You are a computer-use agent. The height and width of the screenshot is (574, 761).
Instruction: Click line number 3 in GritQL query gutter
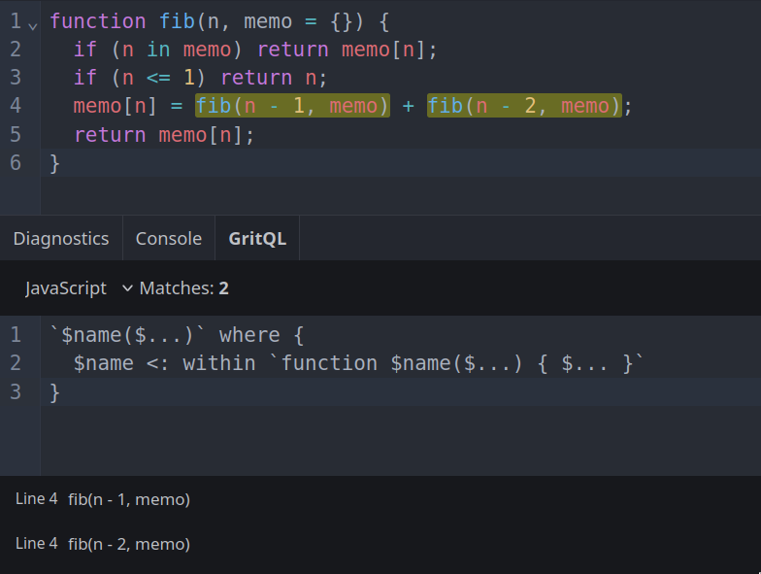pos(16,391)
